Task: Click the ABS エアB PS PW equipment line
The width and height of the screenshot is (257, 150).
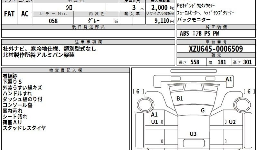Action: coord(200,33)
